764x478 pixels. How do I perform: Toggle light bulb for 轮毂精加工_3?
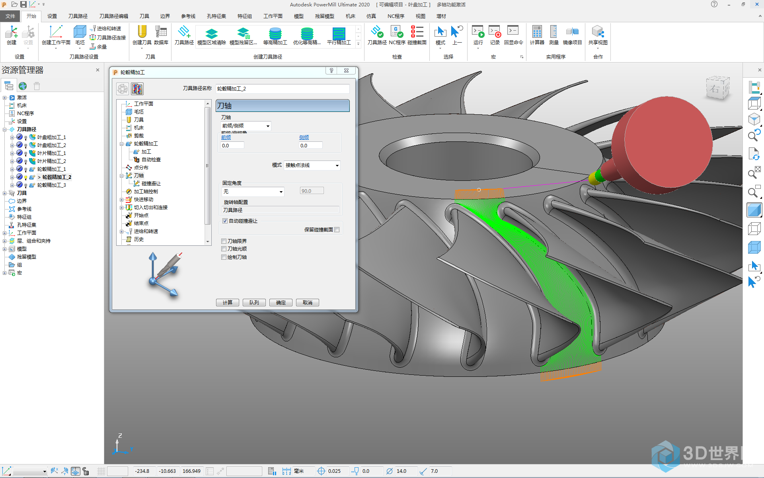pos(26,186)
